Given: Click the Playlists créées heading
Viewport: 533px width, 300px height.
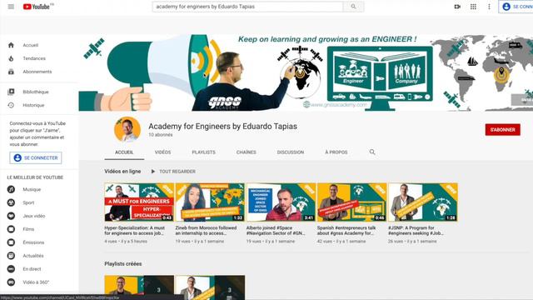Looking at the screenshot, I should (123, 264).
